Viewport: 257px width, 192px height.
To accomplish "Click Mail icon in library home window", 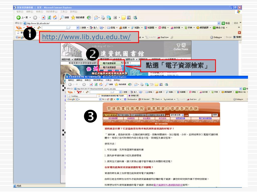I will pyautogui.click(x=96, y=17).
